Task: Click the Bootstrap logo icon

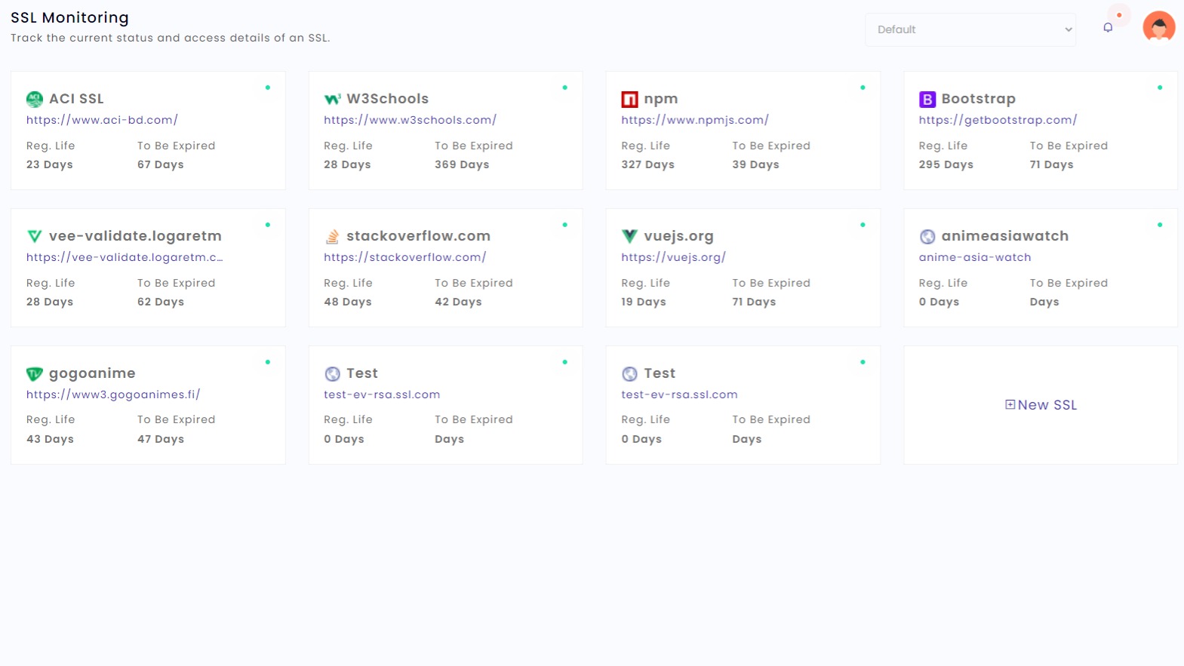Action: coord(927,99)
